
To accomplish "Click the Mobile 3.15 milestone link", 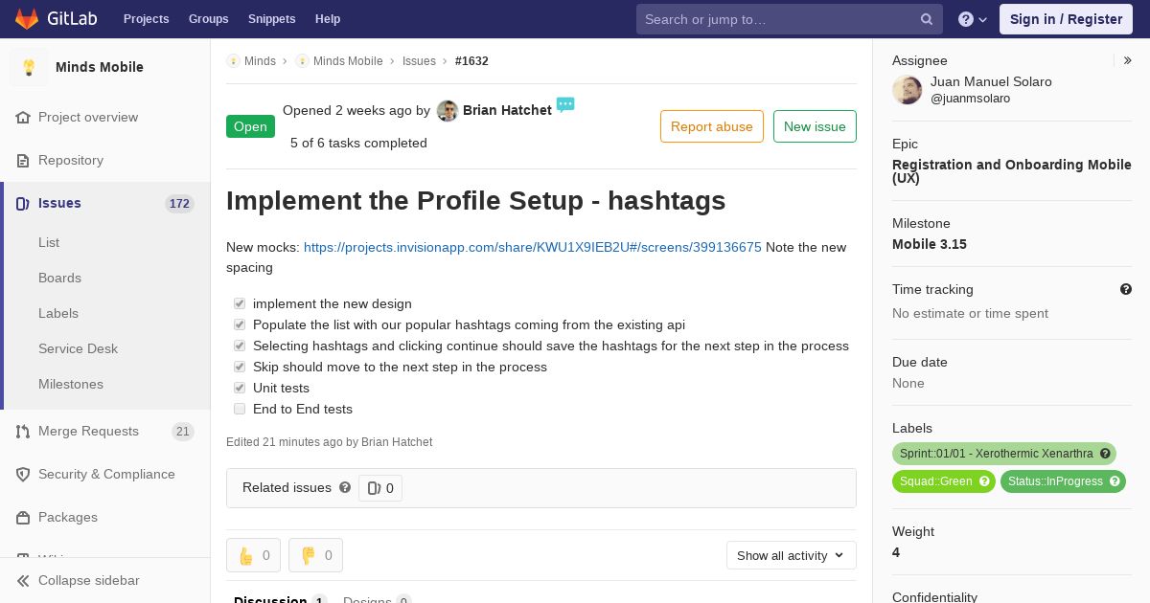I will 930,244.
